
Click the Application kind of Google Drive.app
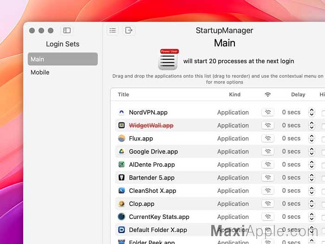point(233,151)
